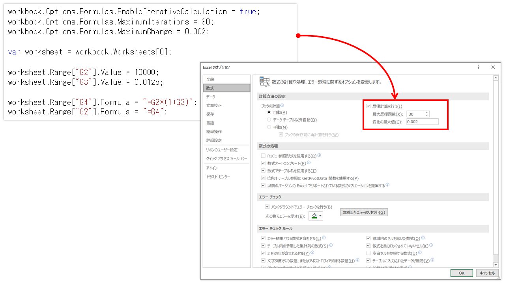
Task: Toggle 数式でテーブル名を使用する checkbox
Action: click(263, 171)
